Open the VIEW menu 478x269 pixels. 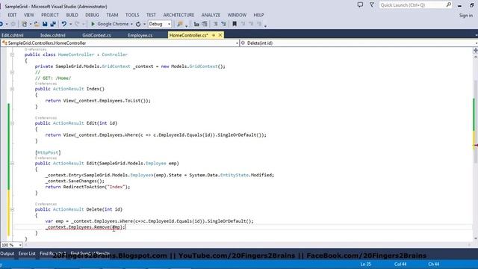click(29, 15)
